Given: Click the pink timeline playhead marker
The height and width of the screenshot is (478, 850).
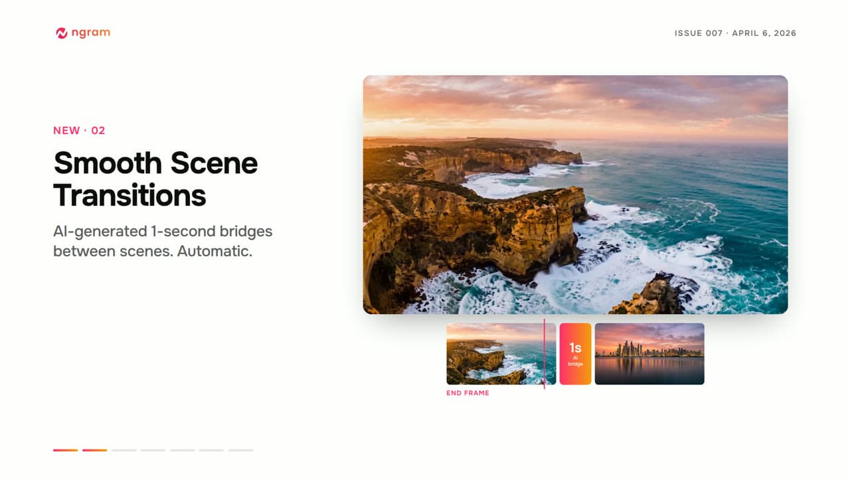Looking at the screenshot, I should tap(545, 354).
